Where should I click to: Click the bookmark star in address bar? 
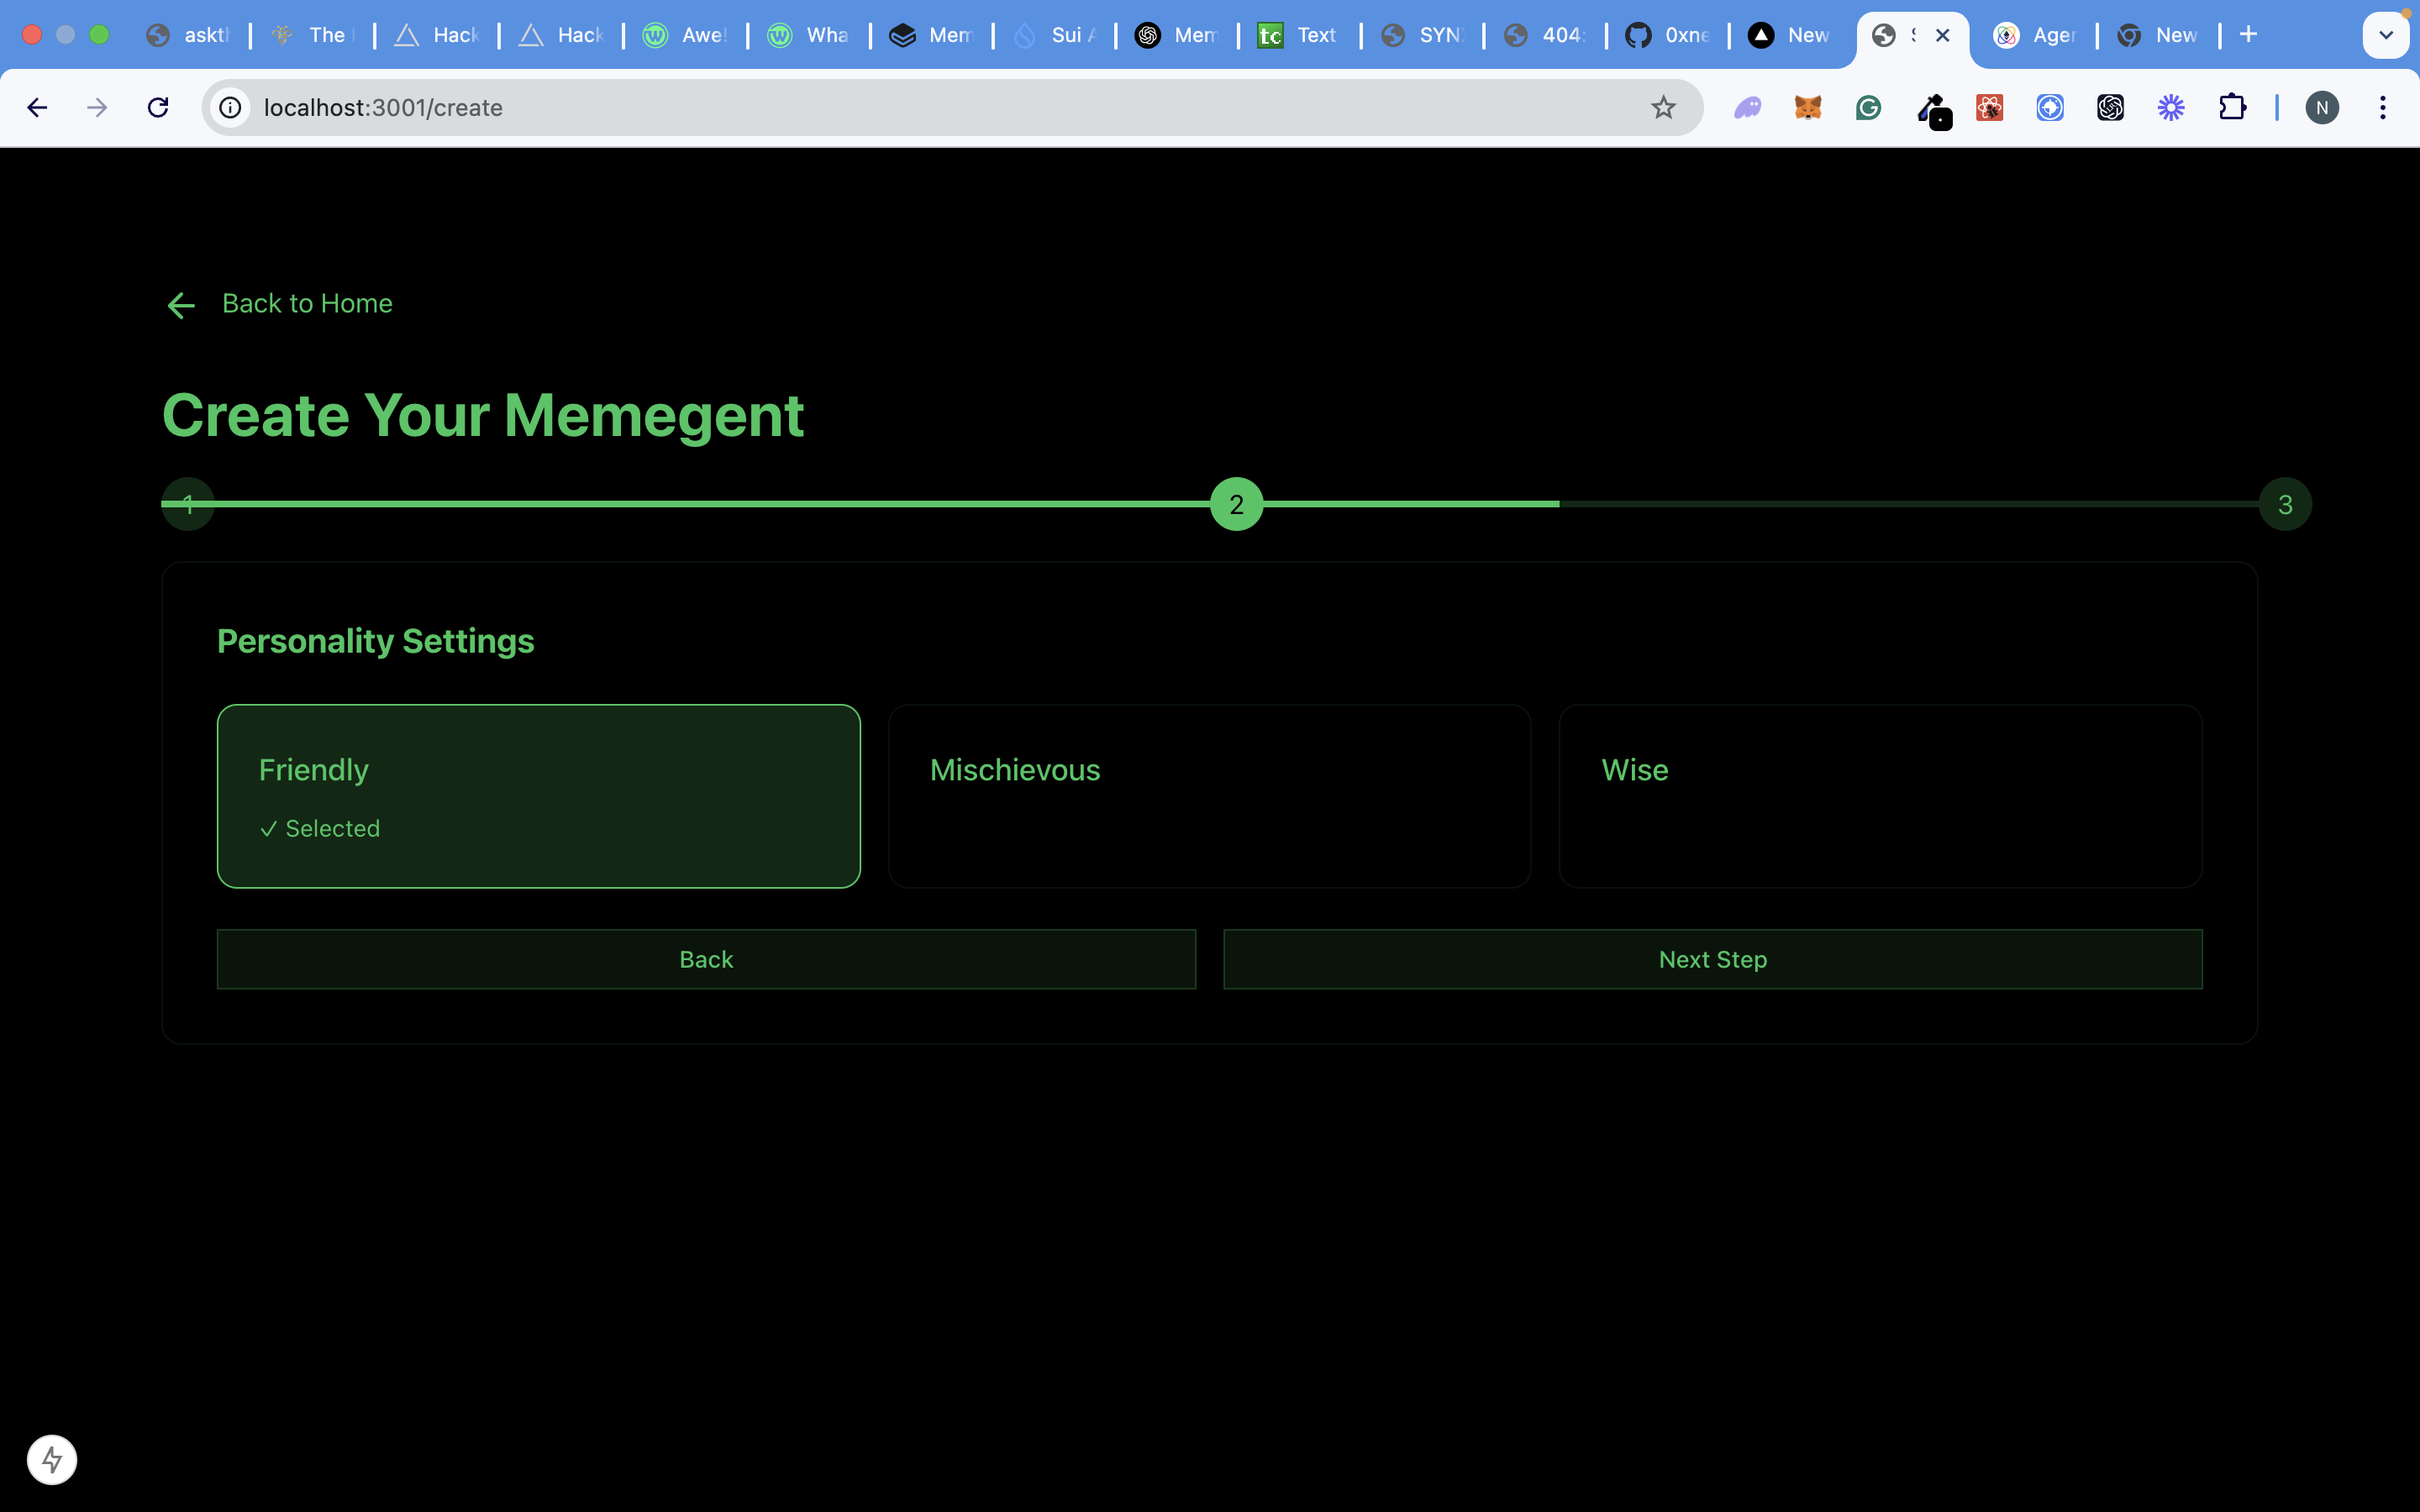click(1662, 107)
